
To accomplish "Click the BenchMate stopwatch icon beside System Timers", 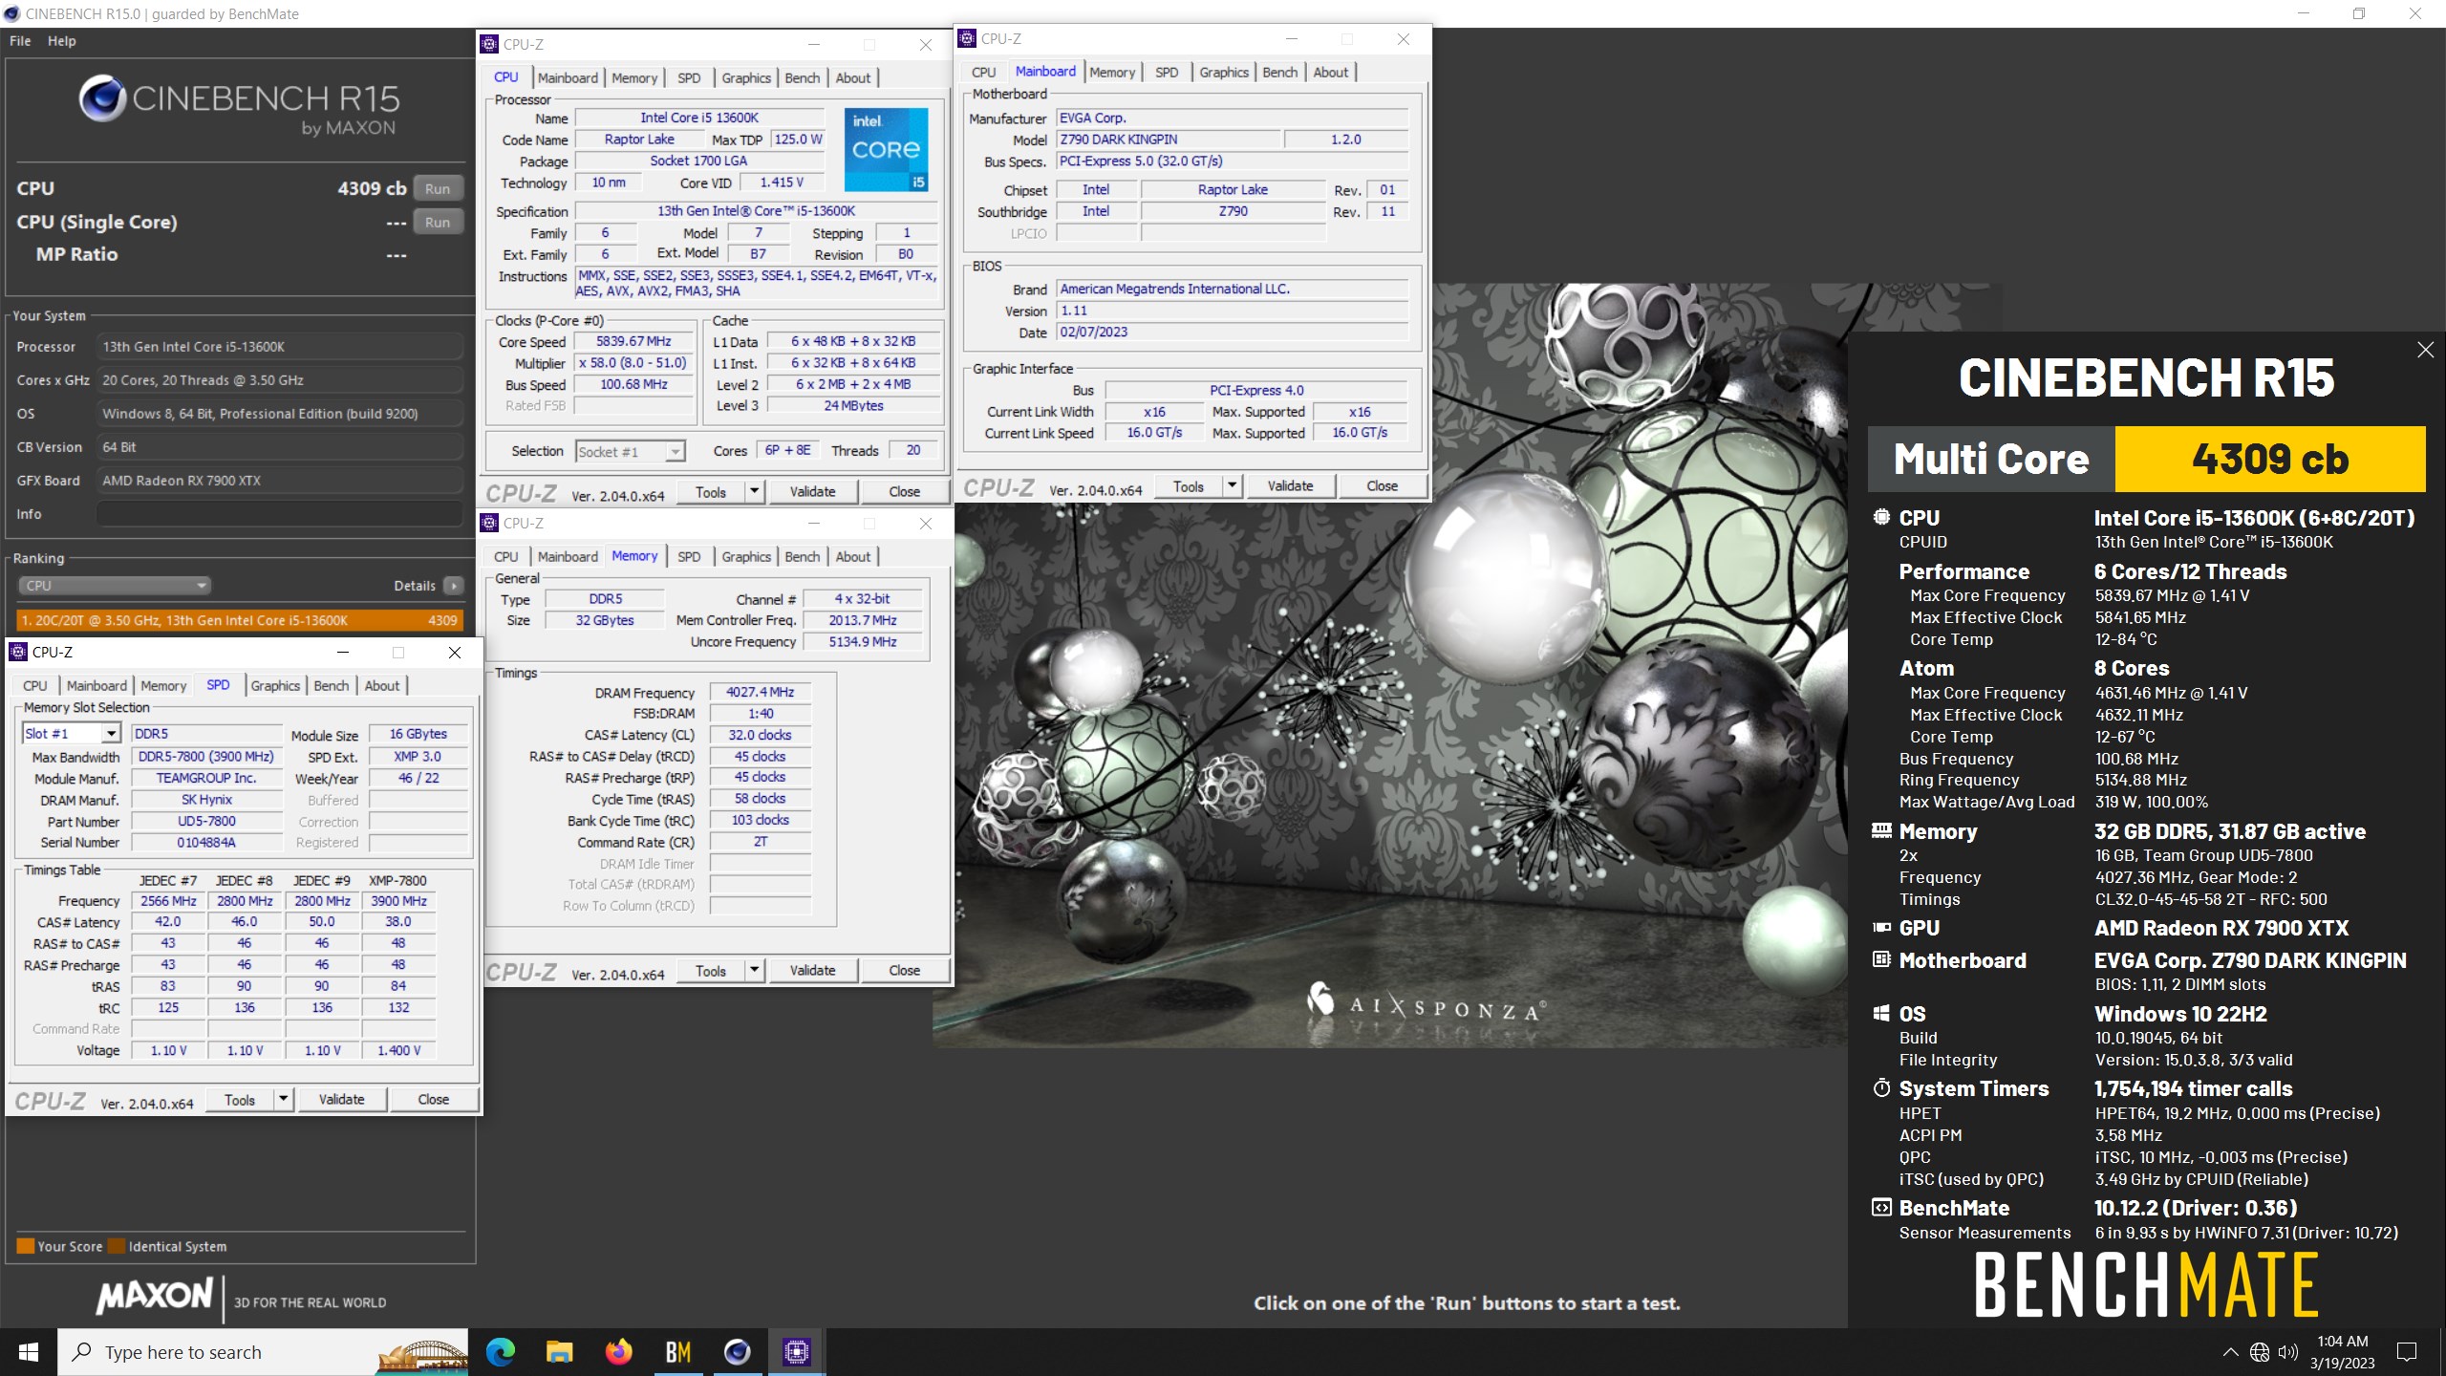I will pyautogui.click(x=1881, y=1088).
